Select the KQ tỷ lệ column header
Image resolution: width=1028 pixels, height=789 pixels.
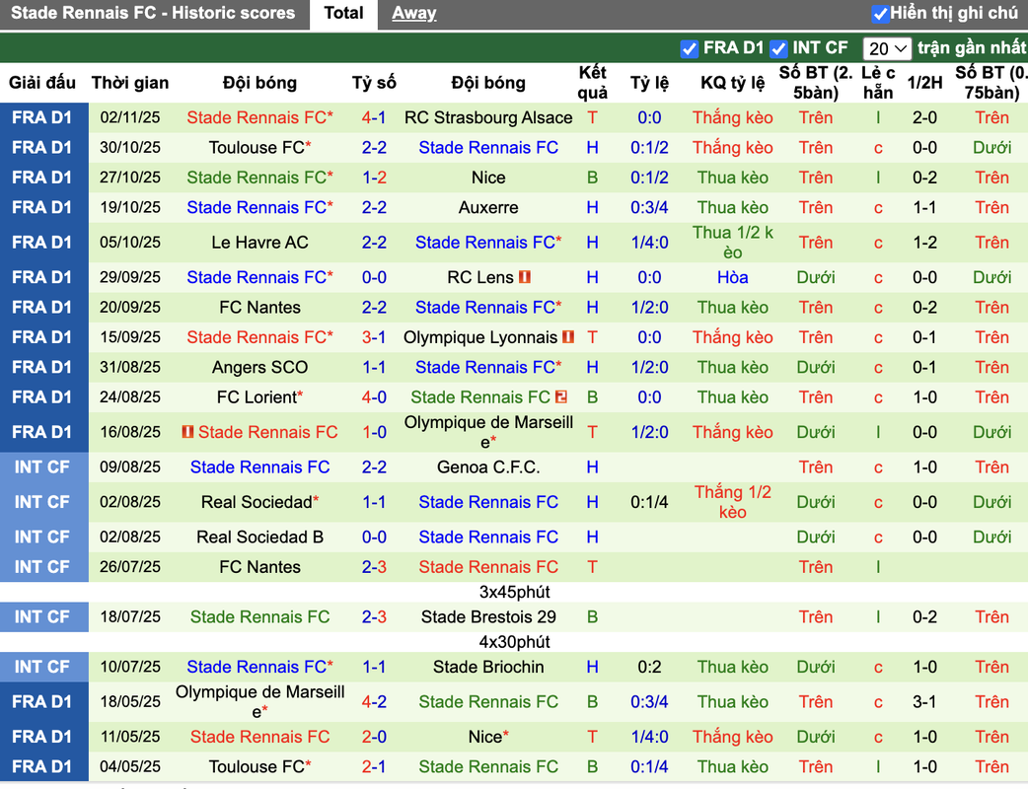coord(732,83)
